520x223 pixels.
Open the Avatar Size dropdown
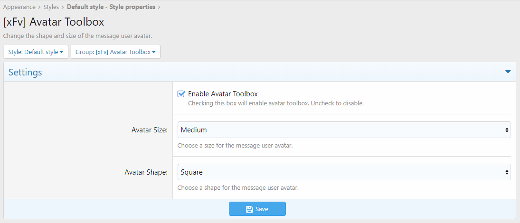click(x=344, y=130)
